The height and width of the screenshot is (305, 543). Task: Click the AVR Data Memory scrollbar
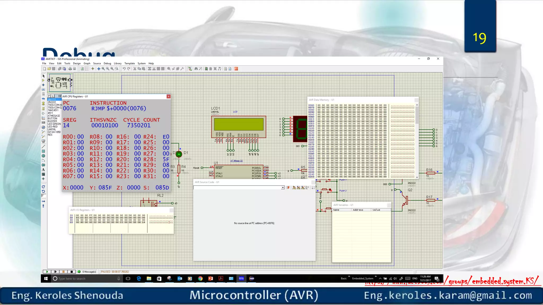coord(417,141)
